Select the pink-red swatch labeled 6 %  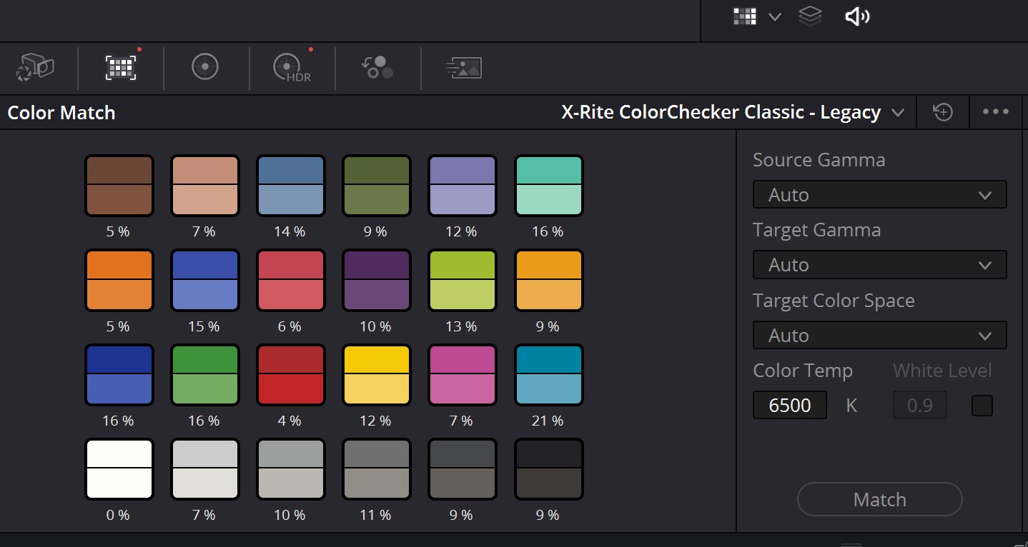pos(291,281)
